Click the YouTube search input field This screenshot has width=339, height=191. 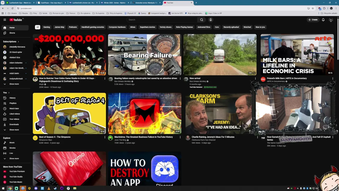(162, 20)
